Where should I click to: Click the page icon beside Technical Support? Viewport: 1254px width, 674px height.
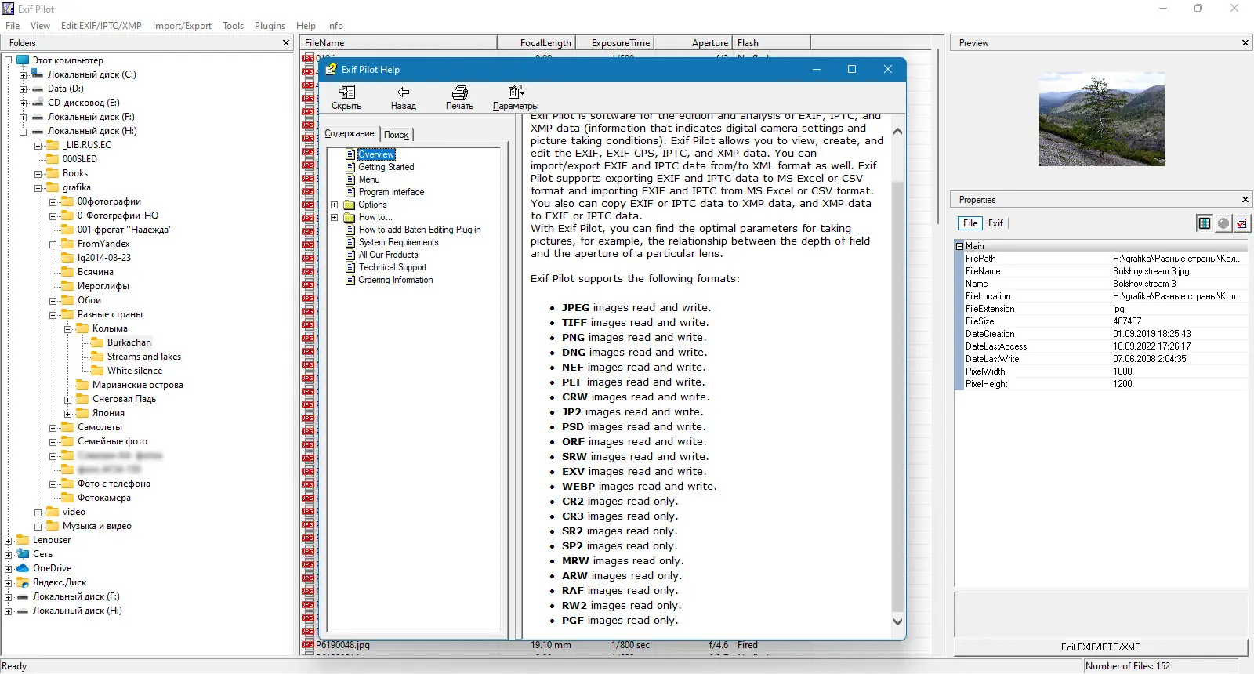[x=350, y=267]
